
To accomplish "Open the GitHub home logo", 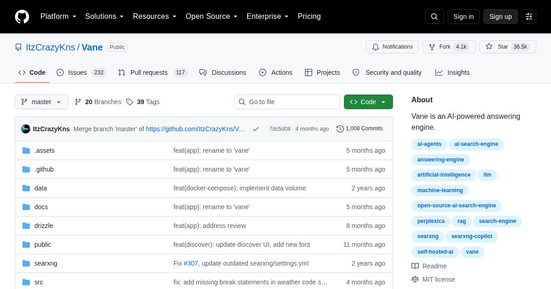I will click(x=22, y=17).
